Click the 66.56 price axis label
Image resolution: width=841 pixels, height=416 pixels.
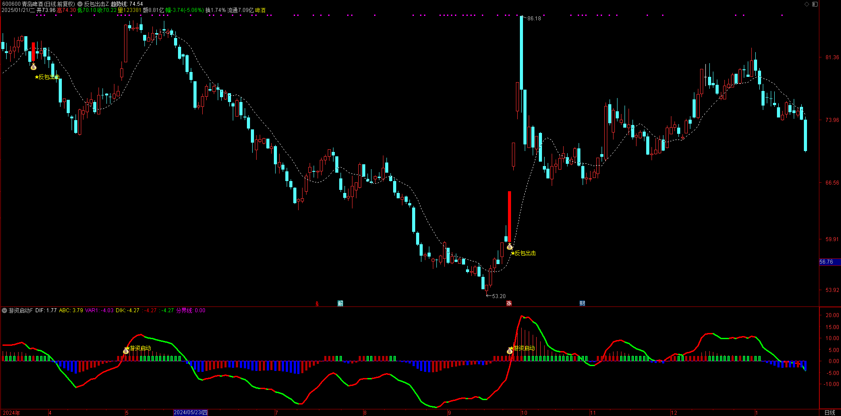[x=832, y=183]
